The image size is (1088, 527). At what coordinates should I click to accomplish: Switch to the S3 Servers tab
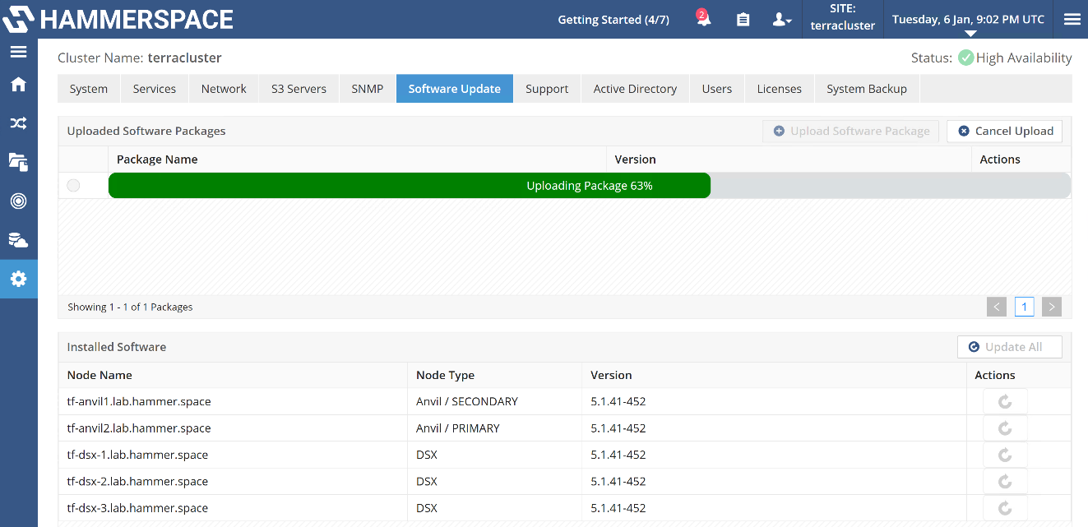click(x=299, y=89)
